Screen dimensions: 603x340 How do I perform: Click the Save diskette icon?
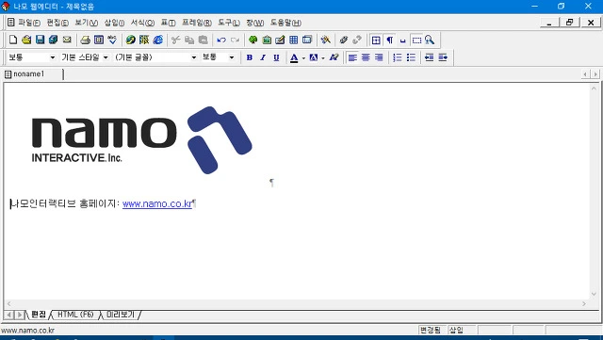(40, 40)
